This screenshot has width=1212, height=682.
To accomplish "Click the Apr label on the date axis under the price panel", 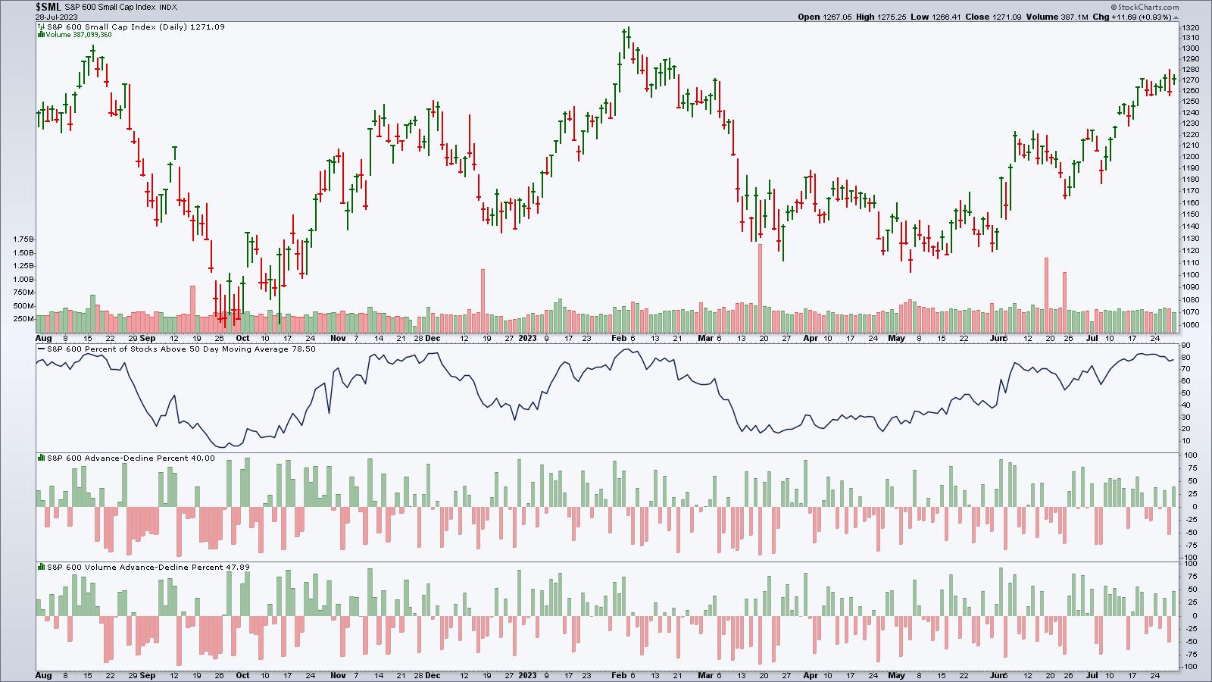I will pyautogui.click(x=810, y=338).
